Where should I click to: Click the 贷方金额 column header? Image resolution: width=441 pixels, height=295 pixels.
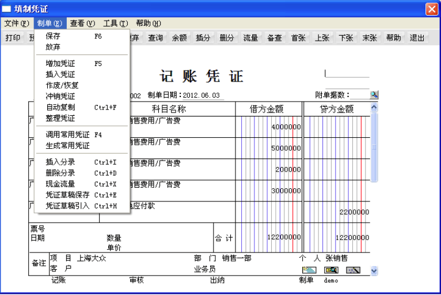tap(337, 109)
